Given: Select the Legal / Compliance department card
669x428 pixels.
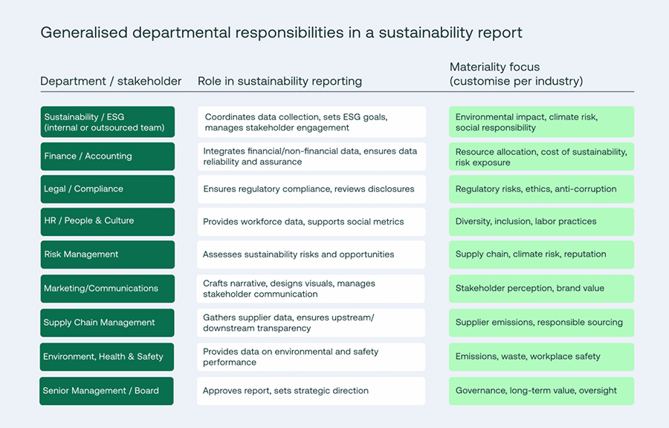Looking at the screenshot, I should [x=107, y=188].
